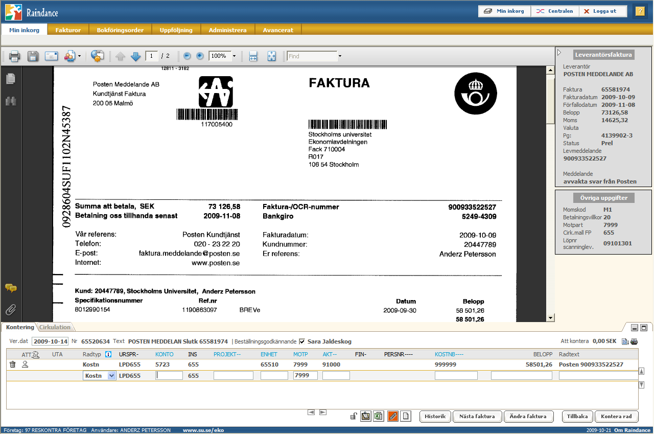This screenshot has height=434, width=654.
Task: Click the empty BELOPP input field
Action: click(522, 375)
